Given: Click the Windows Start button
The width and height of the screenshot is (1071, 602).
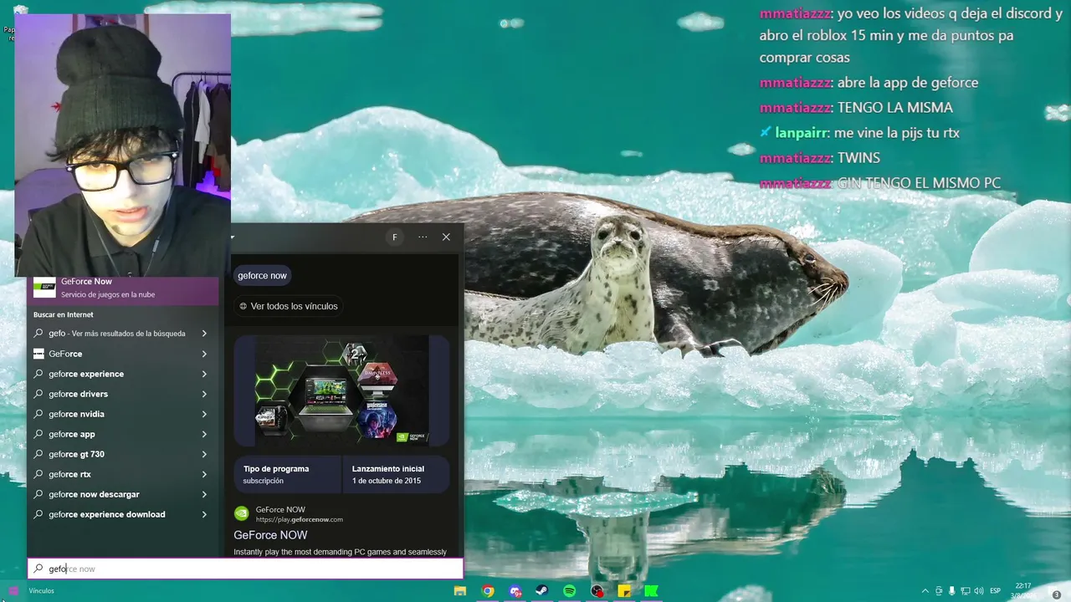Looking at the screenshot, I should coord(13,591).
